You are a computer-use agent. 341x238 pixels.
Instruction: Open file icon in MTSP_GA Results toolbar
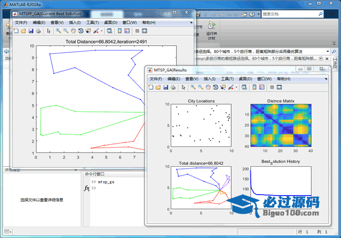point(158,87)
